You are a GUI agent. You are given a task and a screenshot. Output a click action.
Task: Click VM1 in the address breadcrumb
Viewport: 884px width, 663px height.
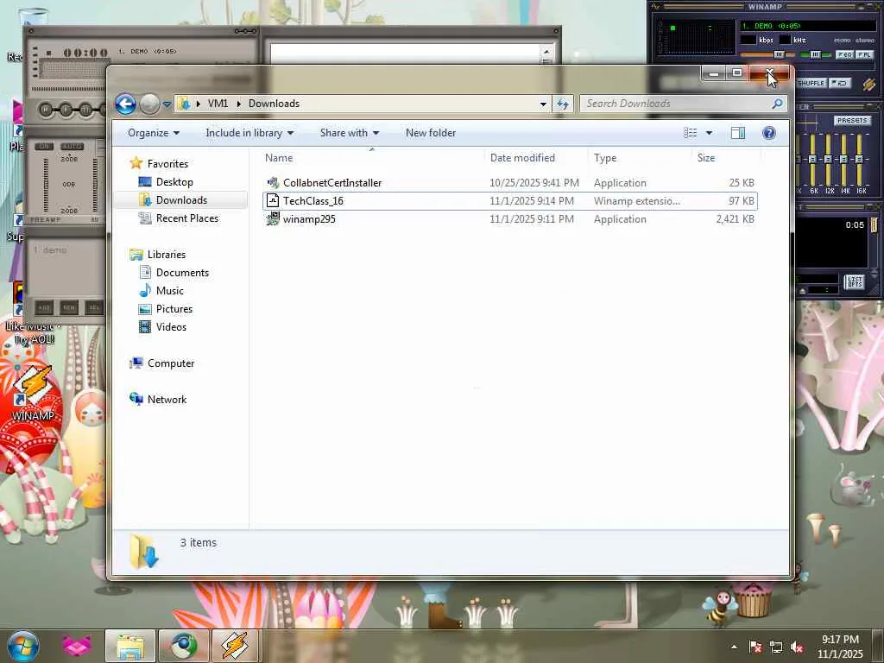pos(218,104)
